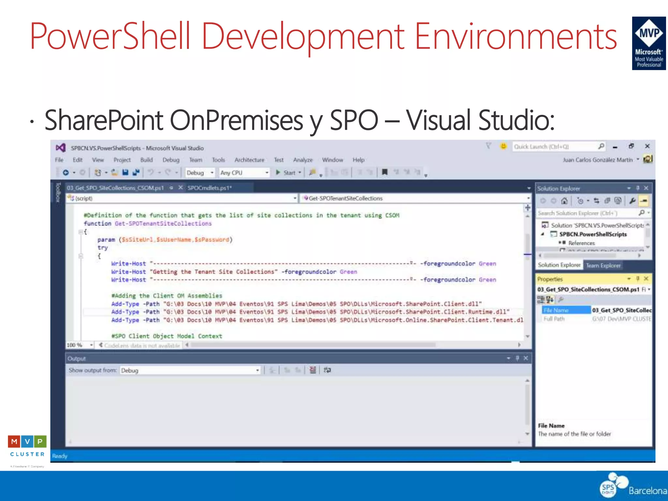668x501 pixels.
Task: Click the notifications flag icon
Action: 488,146
